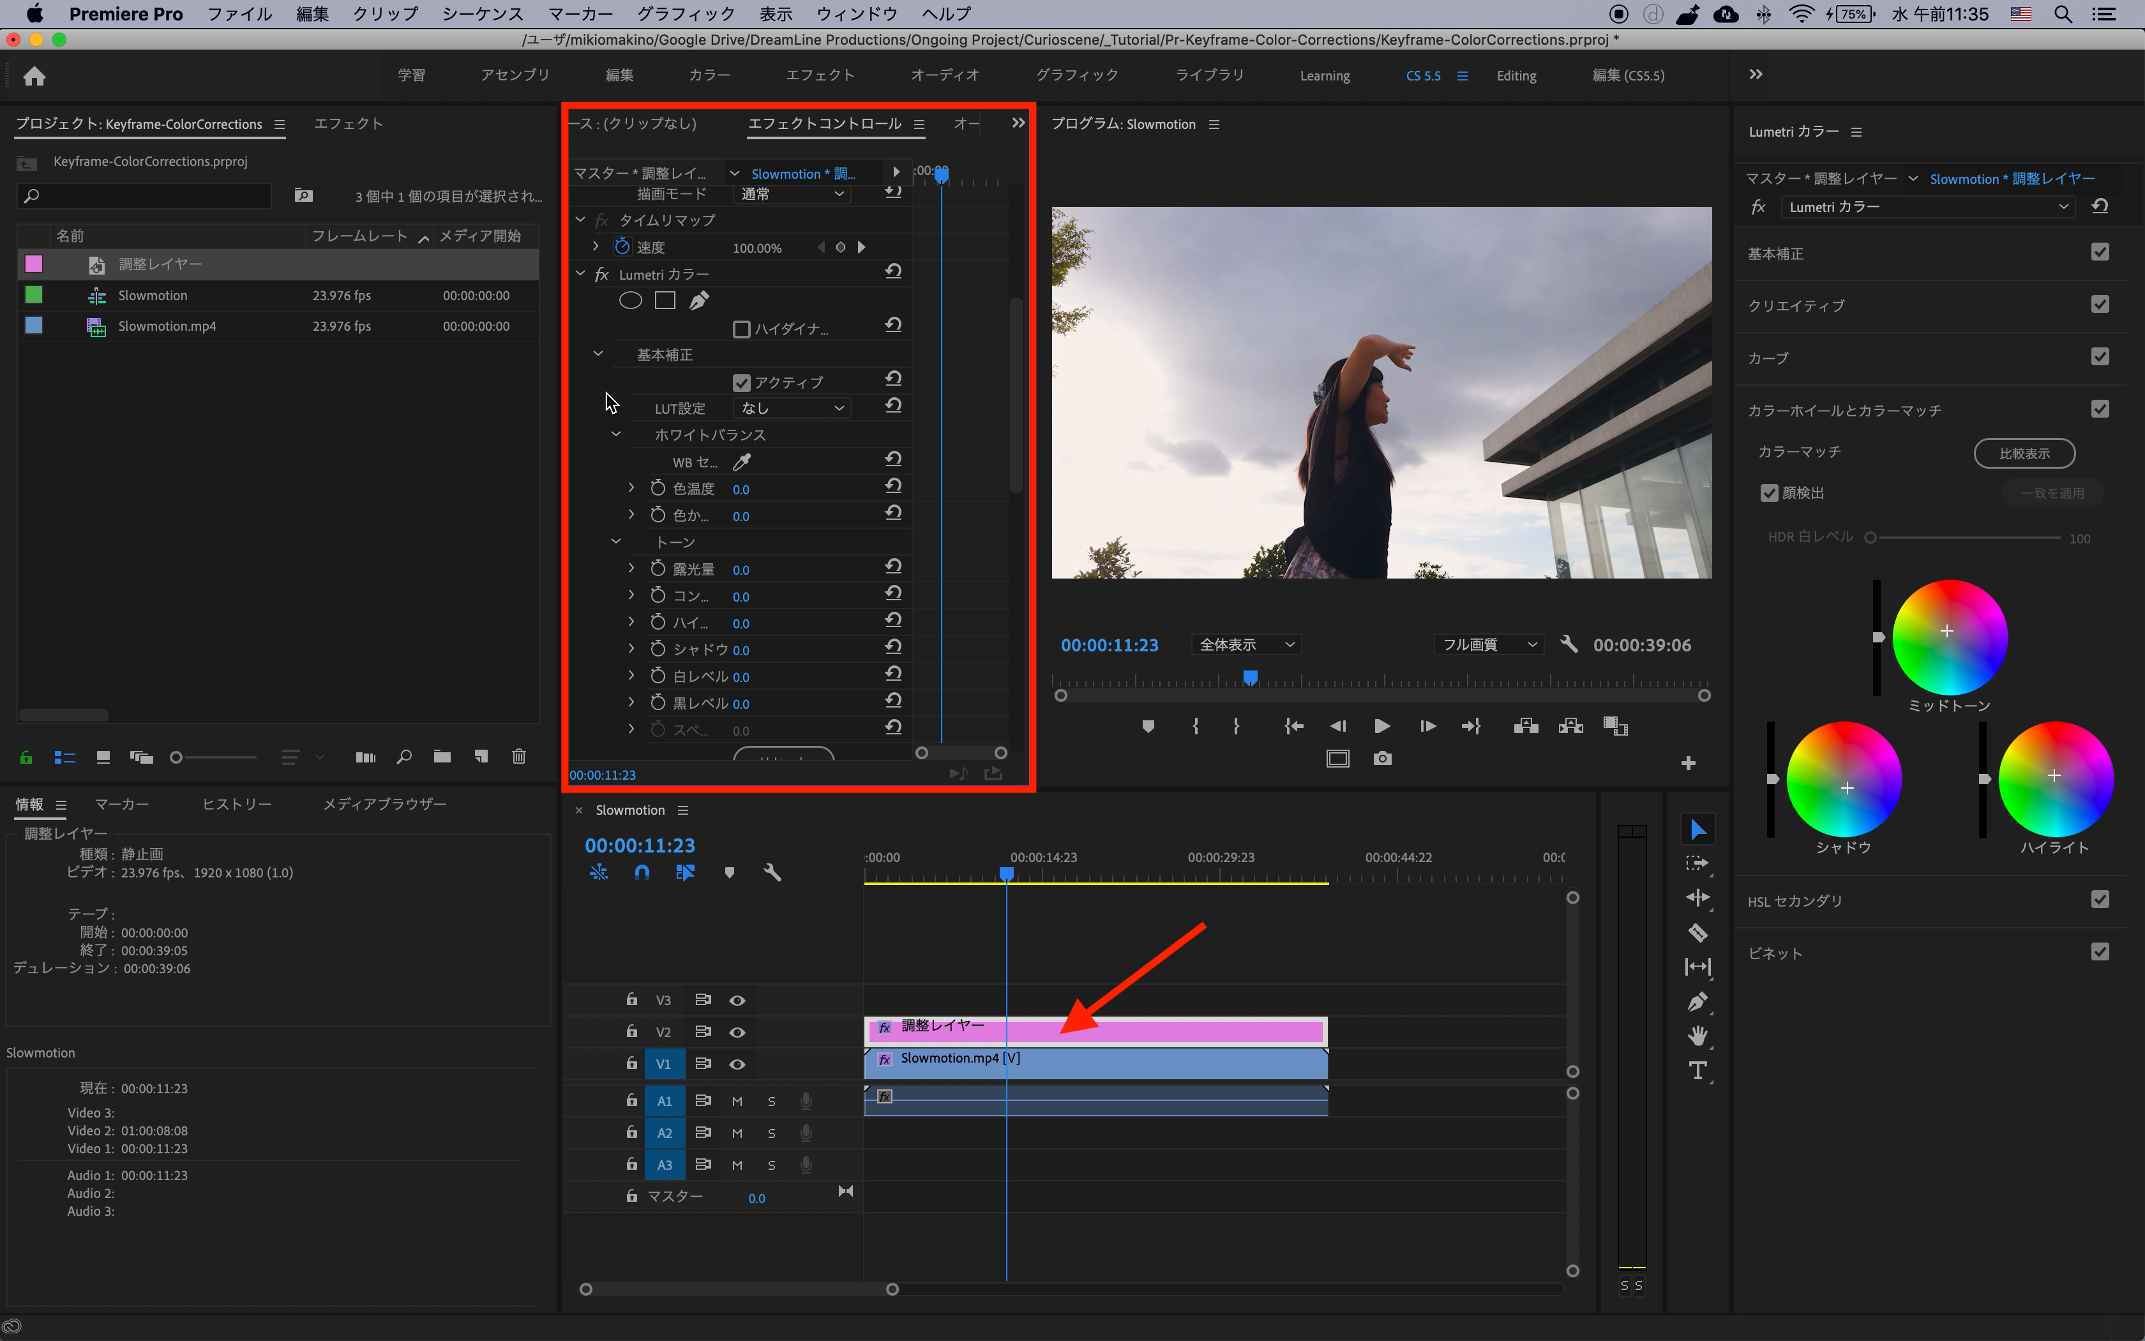Toggle the timeline snap magnet icon
Screen dimensions: 2145x1341
click(642, 873)
